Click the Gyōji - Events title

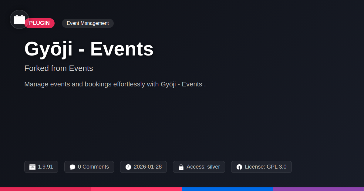tap(89, 49)
